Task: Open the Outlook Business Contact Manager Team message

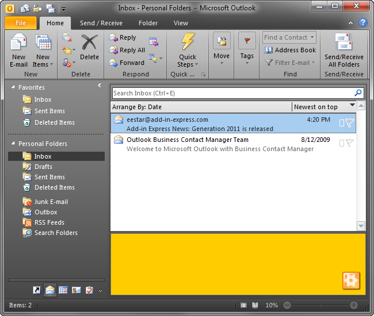Action: [x=233, y=144]
